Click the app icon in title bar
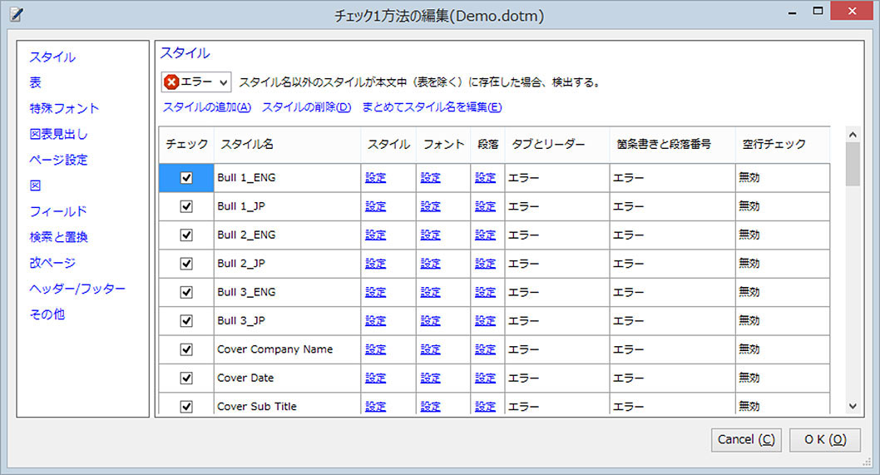Screen dimensions: 880x475 tap(17, 14)
